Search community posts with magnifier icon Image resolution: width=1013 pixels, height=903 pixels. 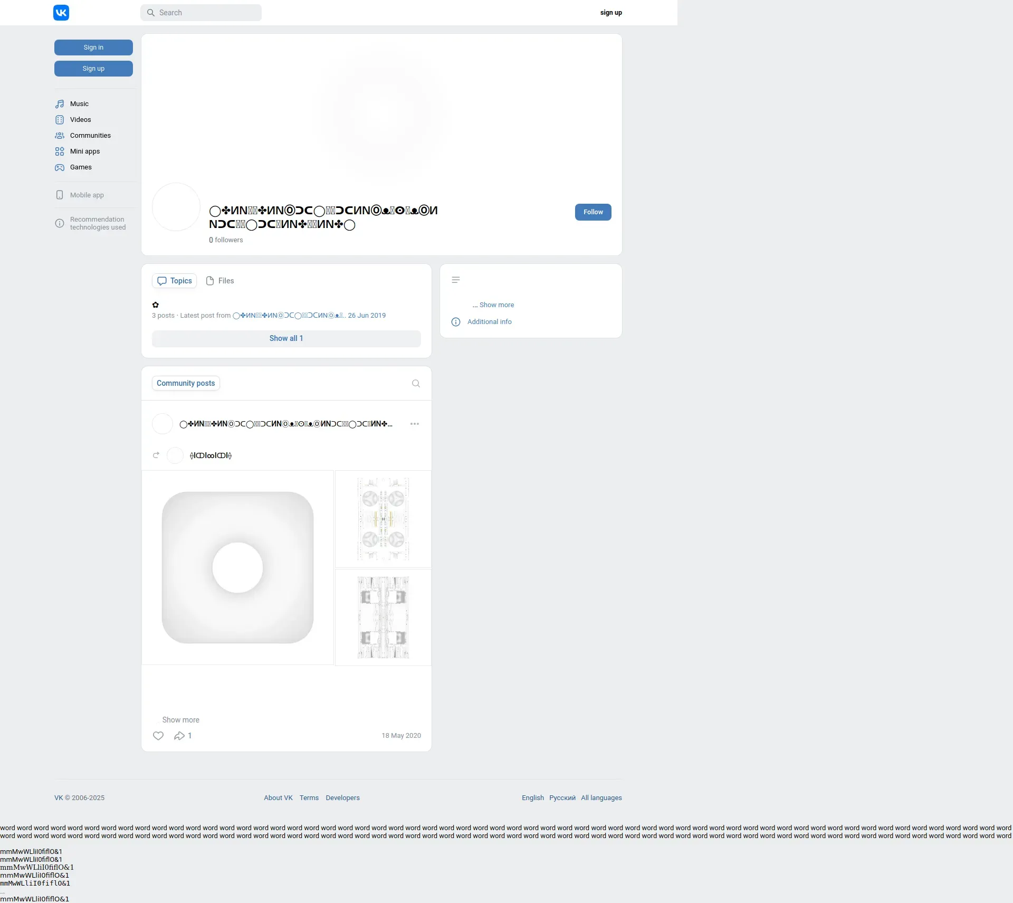tap(416, 384)
